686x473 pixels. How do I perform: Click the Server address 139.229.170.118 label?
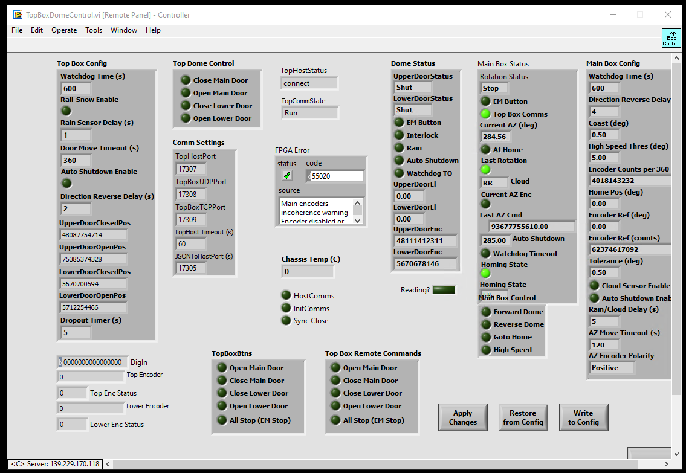(x=55, y=464)
